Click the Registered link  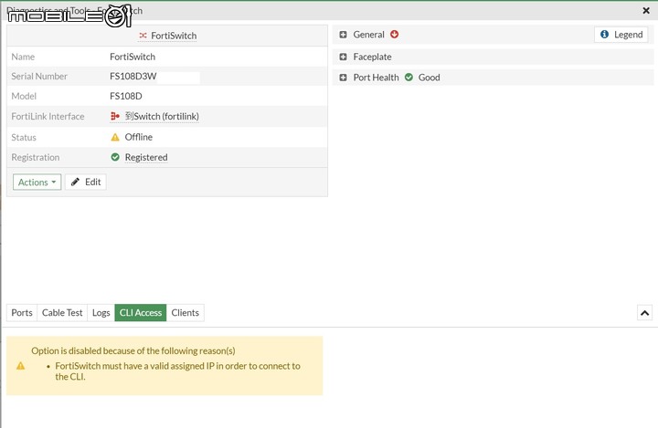pyautogui.click(x=146, y=157)
